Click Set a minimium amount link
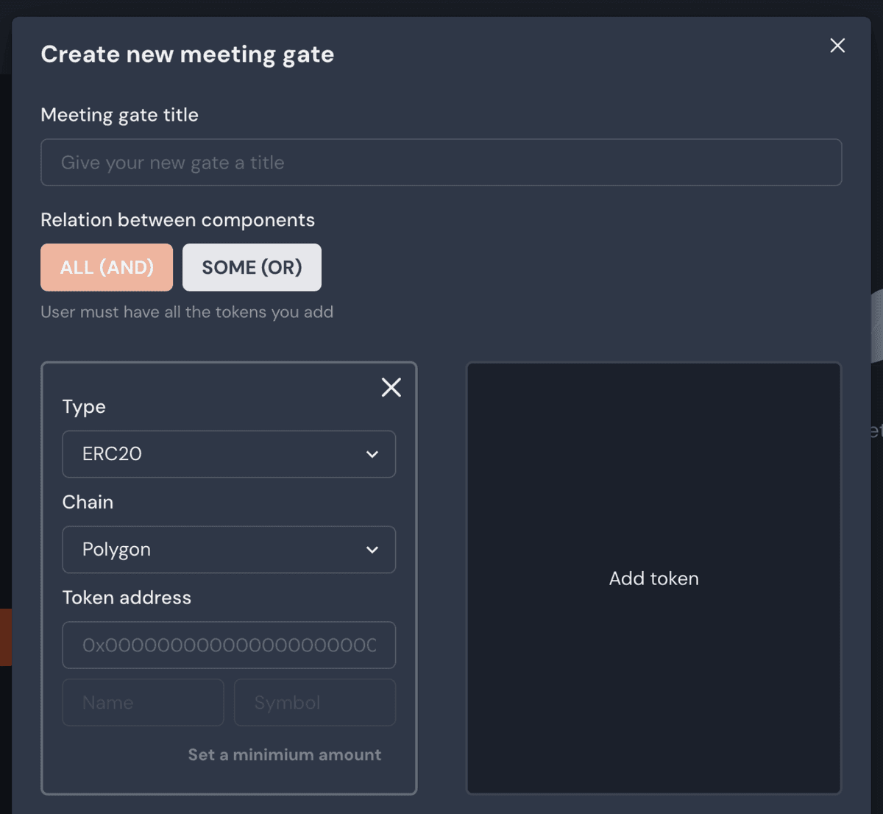 coord(285,755)
